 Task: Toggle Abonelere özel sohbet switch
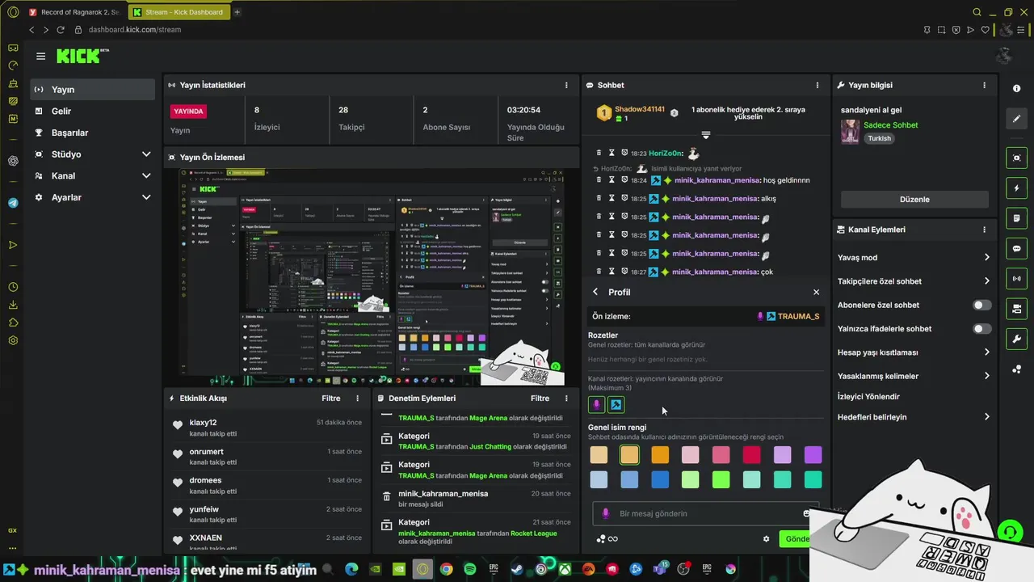981,305
